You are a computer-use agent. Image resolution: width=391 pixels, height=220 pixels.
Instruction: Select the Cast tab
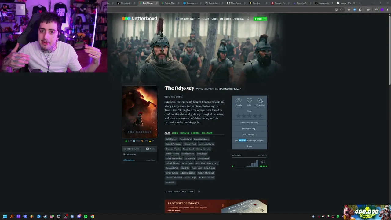(167, 133)
